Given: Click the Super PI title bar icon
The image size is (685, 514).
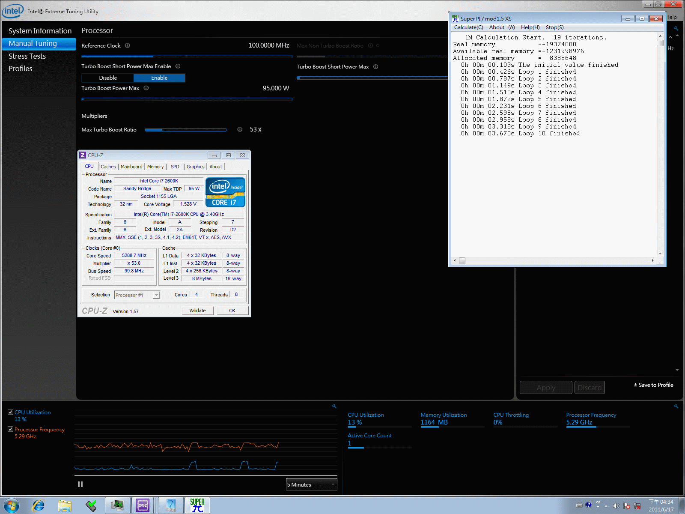Looking at the screenshot, I should [x=455, y=18].
